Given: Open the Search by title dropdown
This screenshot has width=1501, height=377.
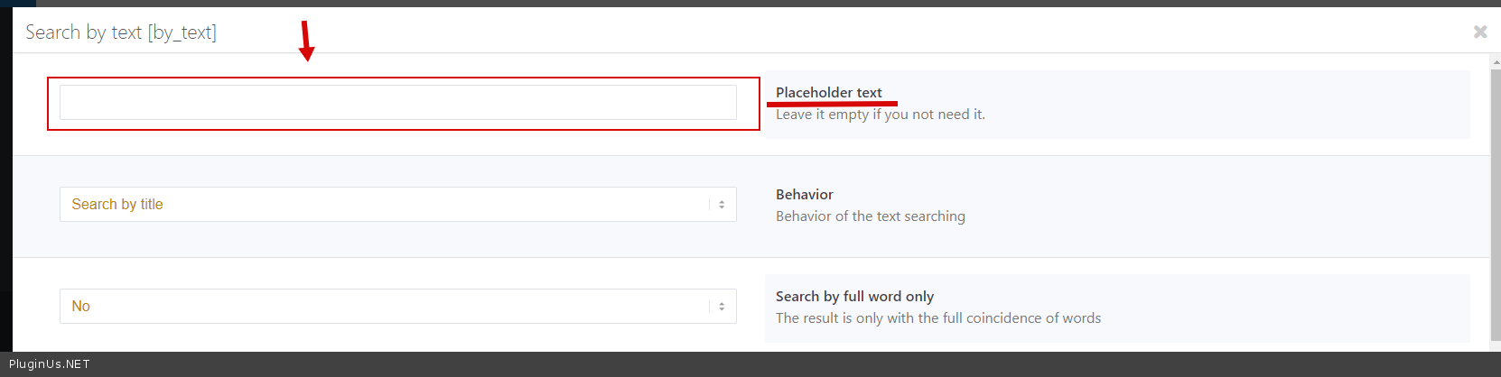Looking at the screenshot, I should pos(388,205).
